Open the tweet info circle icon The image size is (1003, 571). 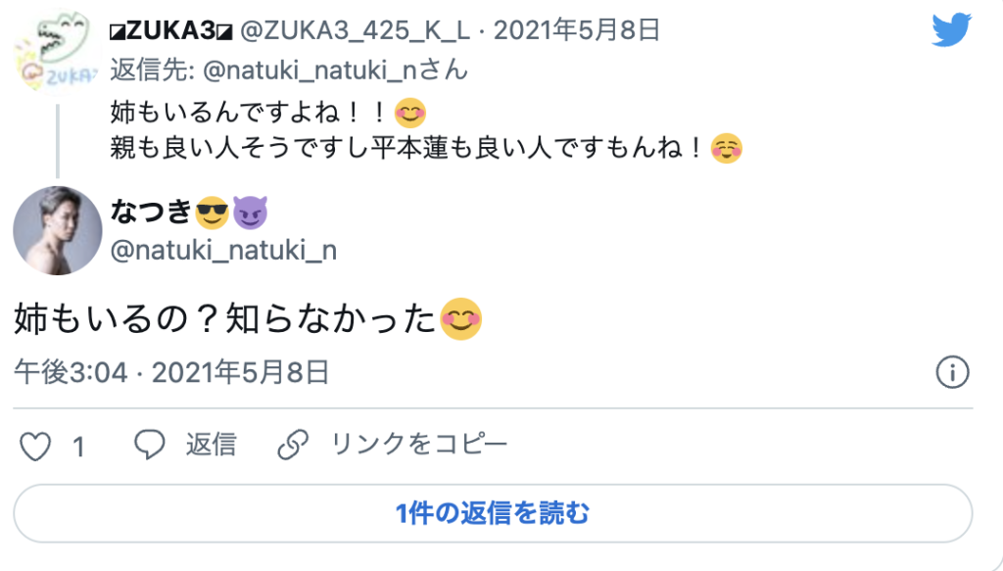[x=952, y=372]
